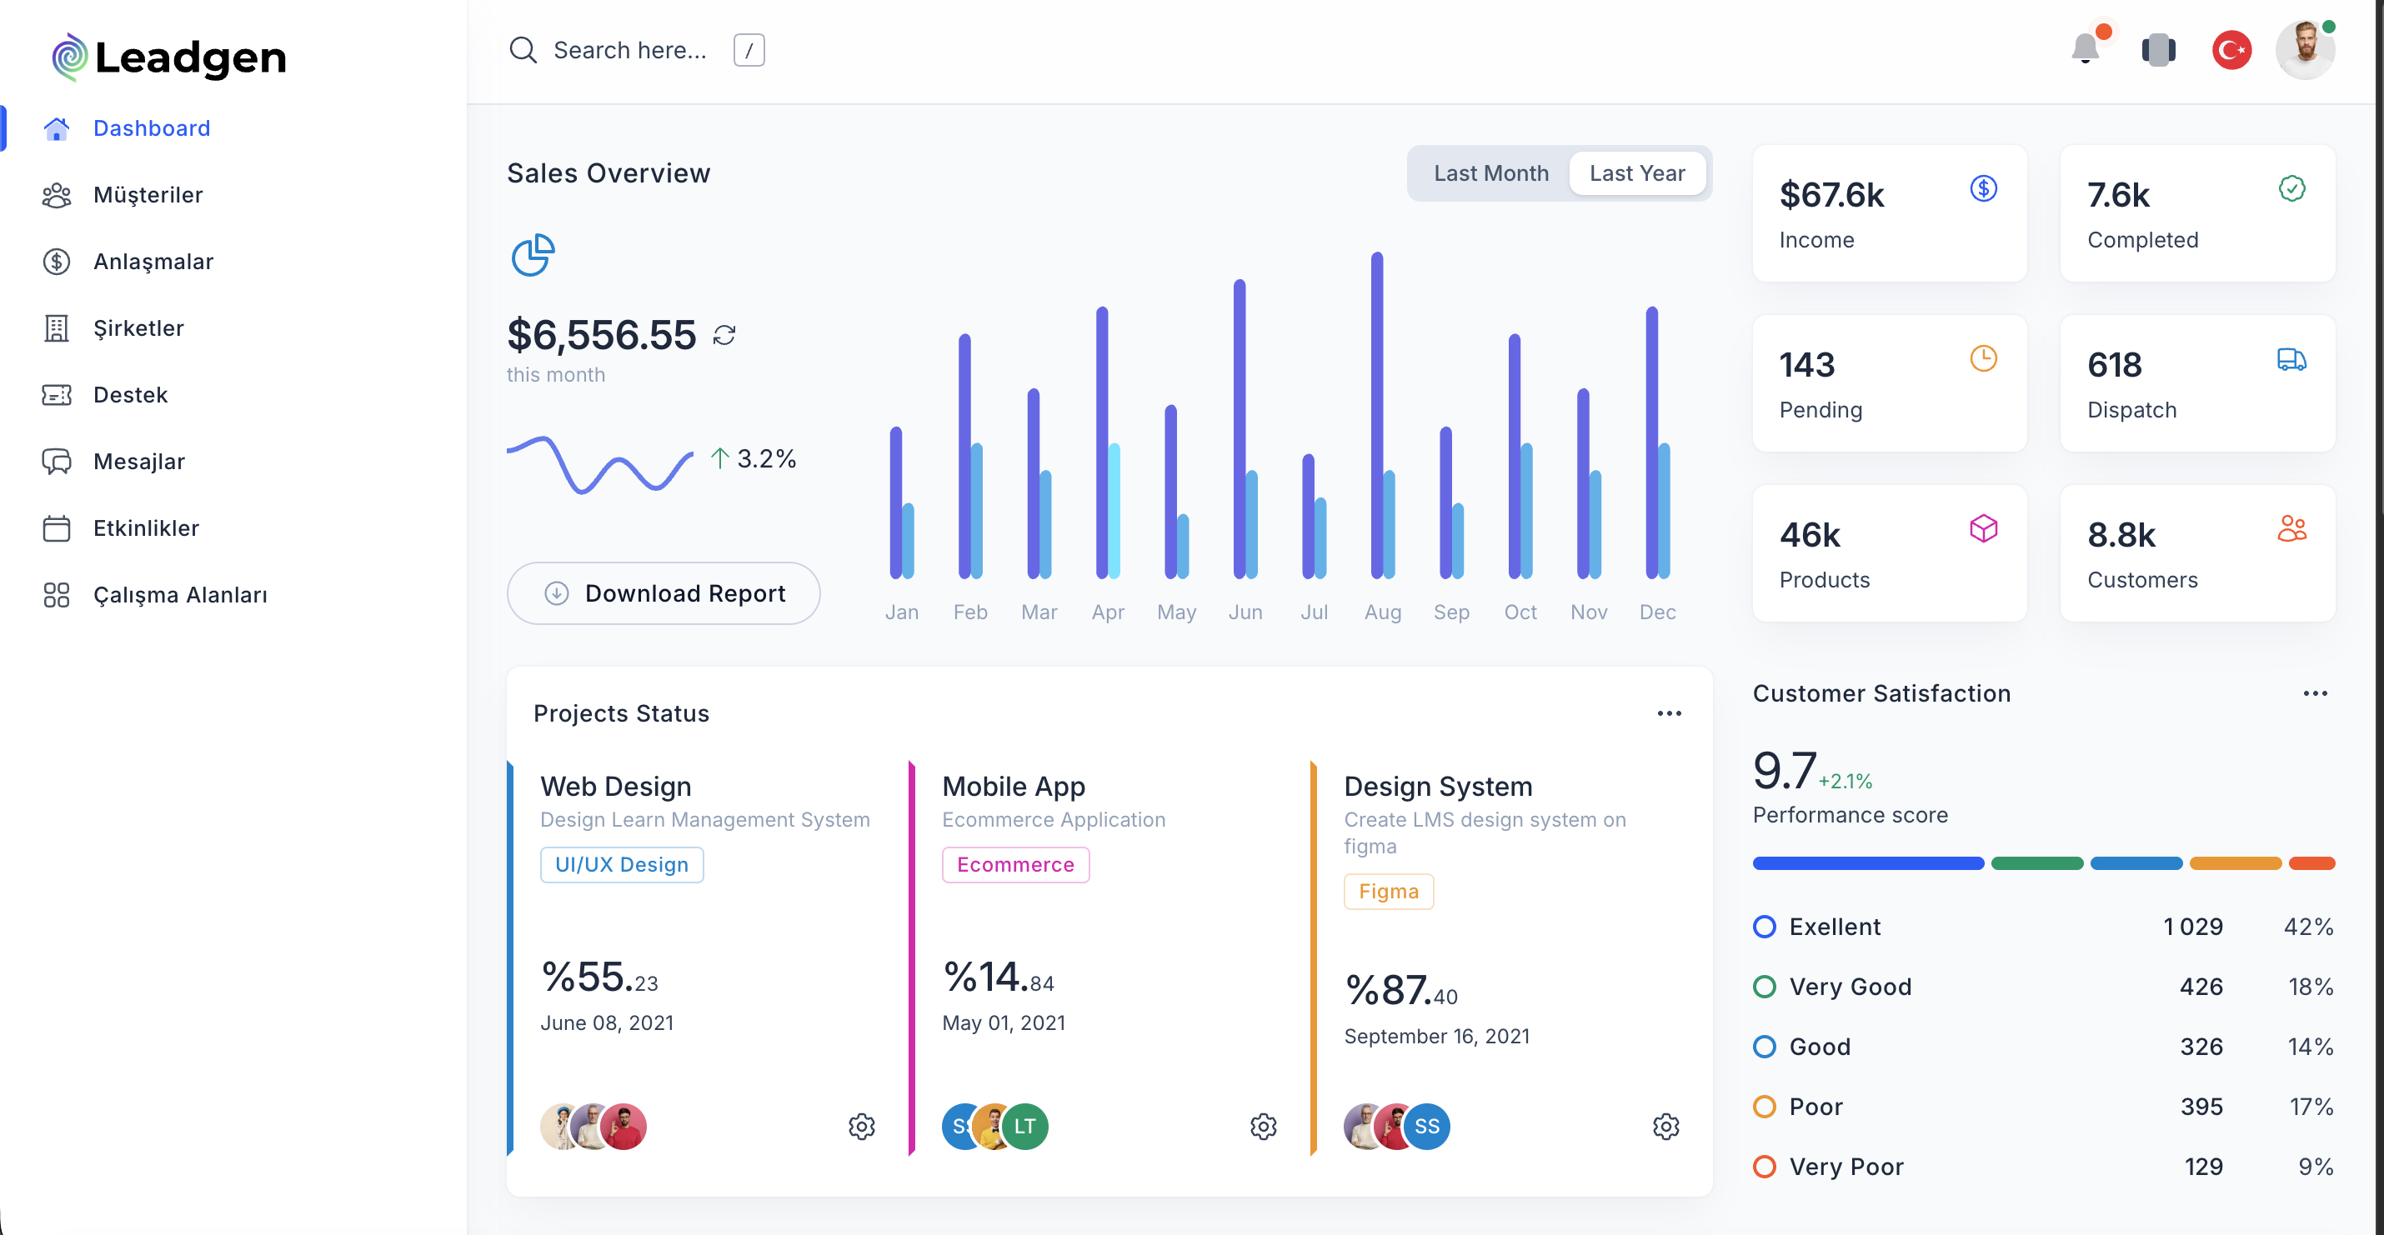Focus the Search here input field

[x=629, y=50]
